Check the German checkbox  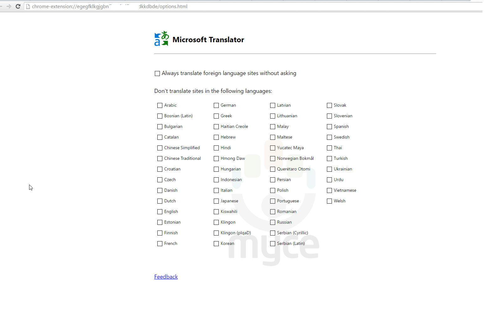(216, 105)
